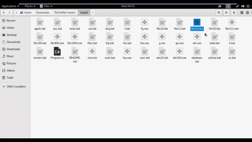The image size is (252, 142).
Task: Select the file400.exe executable
Action: point(57,37)
